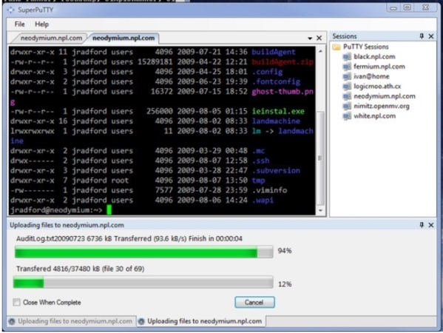Click the terminal vertical scrollbar thumb
Viewport: 443px width, 333px height.
(x=319, y=158)
